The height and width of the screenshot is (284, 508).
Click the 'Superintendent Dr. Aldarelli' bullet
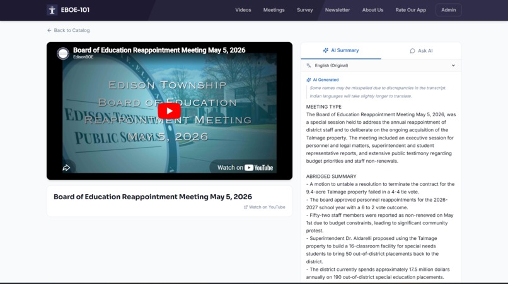pyautogui.click(x=372, y=250)
